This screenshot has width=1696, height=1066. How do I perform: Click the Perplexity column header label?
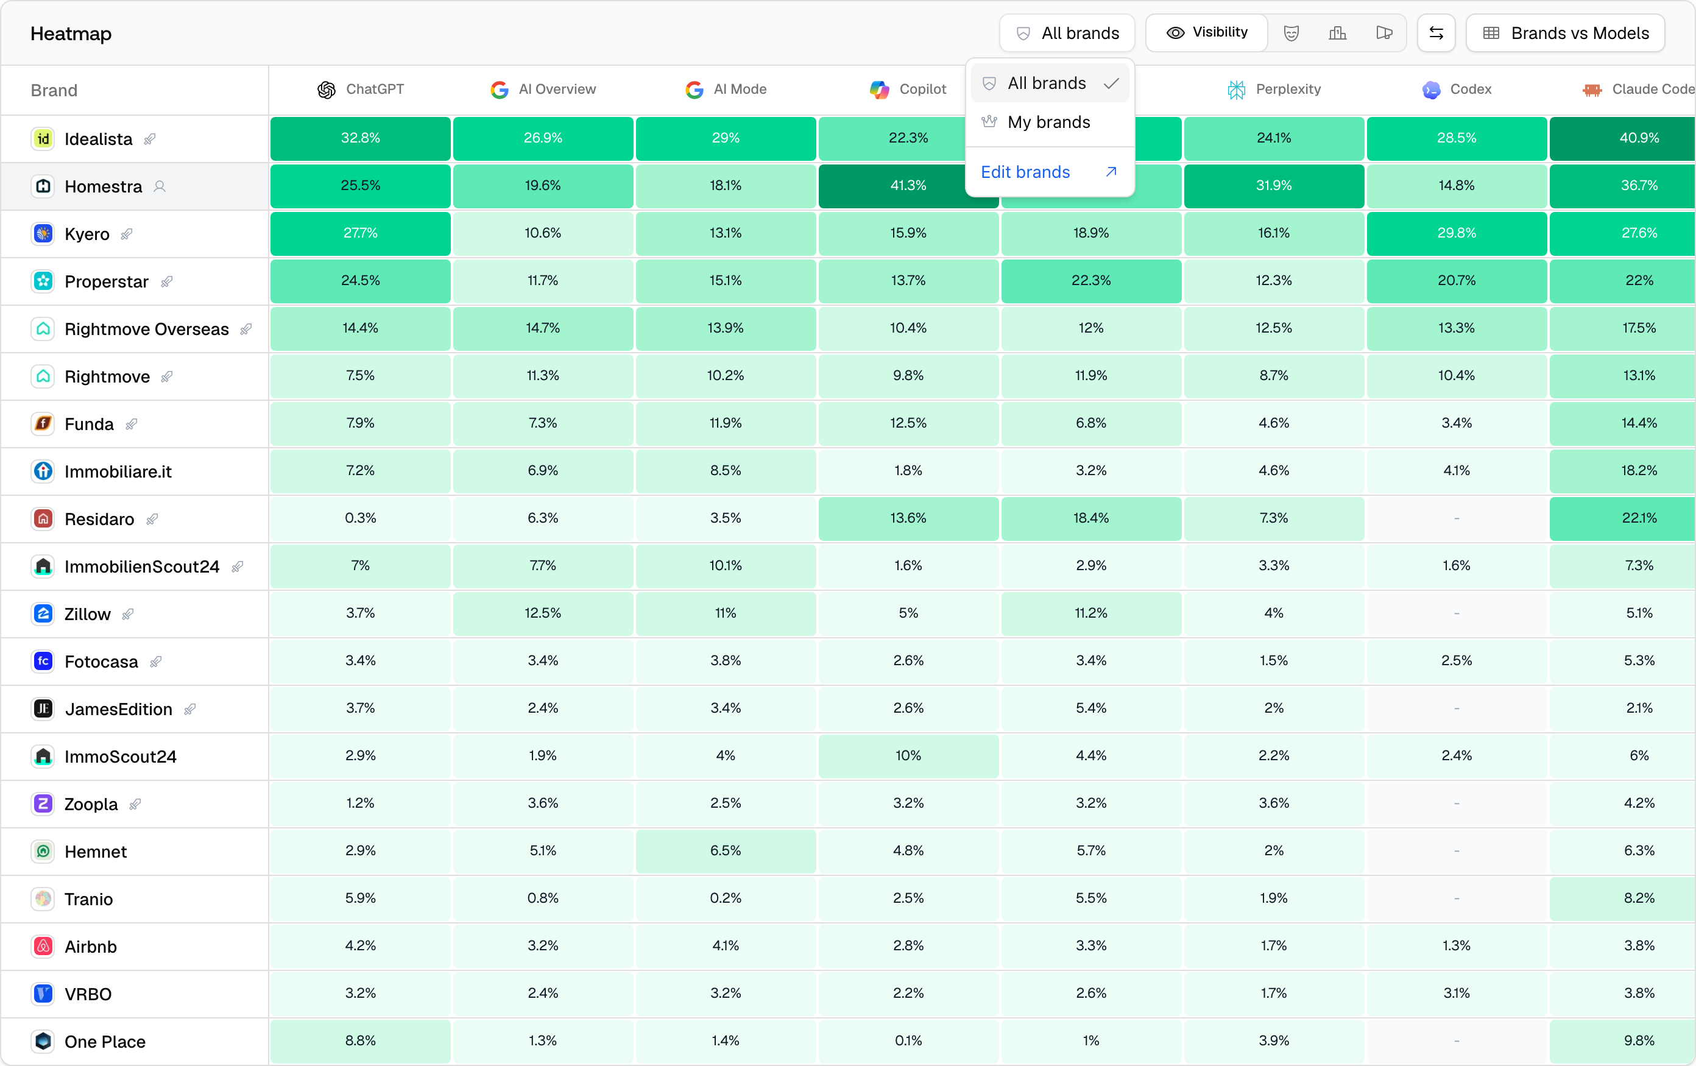tap(1288, 90)
